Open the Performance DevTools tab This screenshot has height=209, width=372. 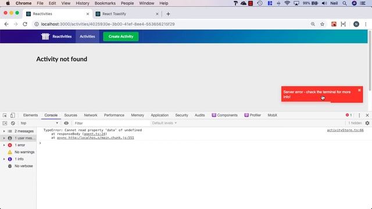click(114, 115)
